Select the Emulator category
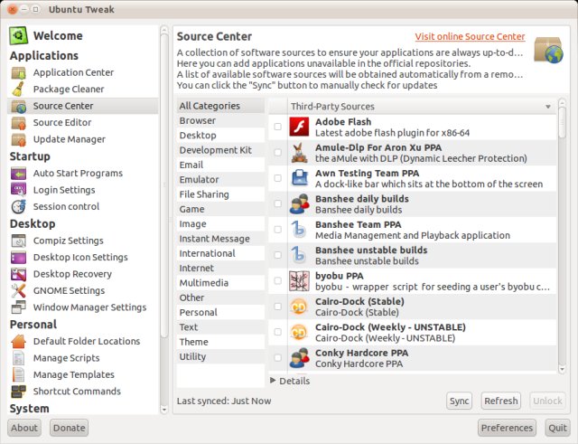578x444 pixels. pyautogui.click(x=220, y=180)
